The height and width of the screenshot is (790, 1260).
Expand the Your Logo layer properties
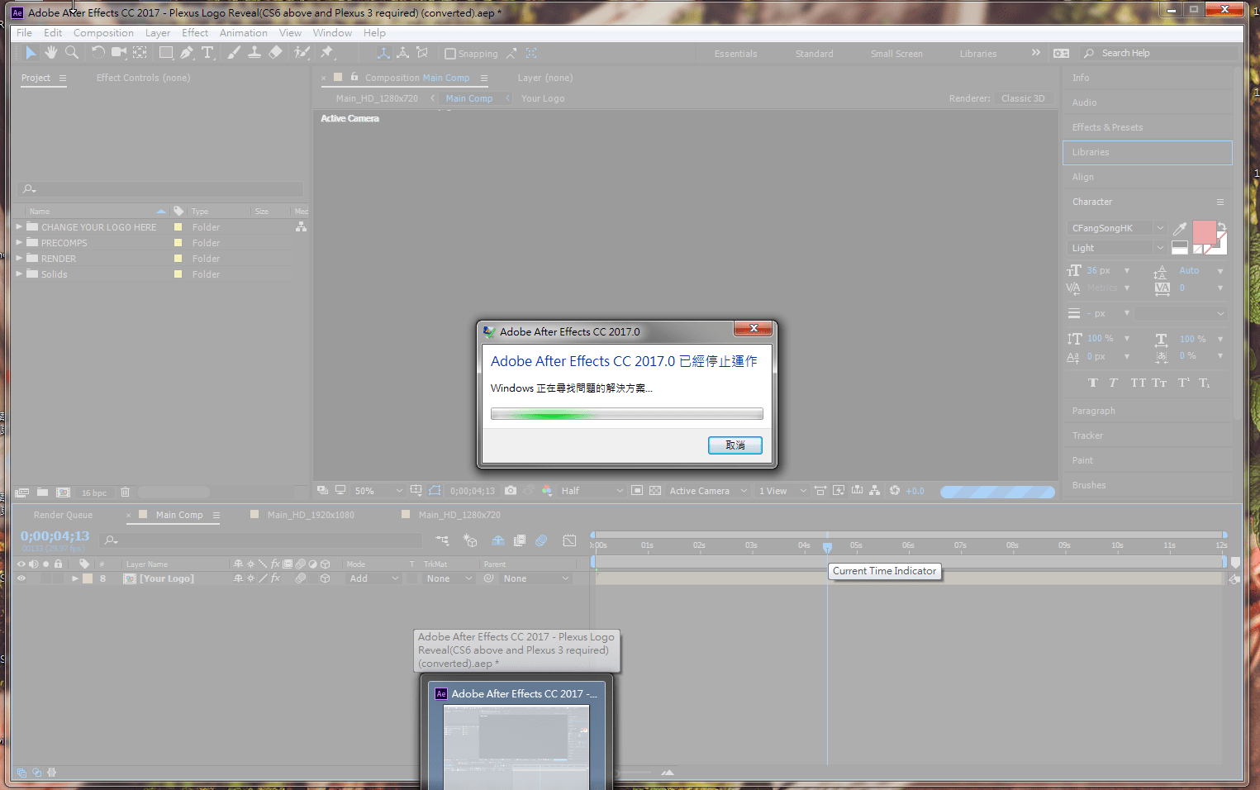click(x=75, y=578)
